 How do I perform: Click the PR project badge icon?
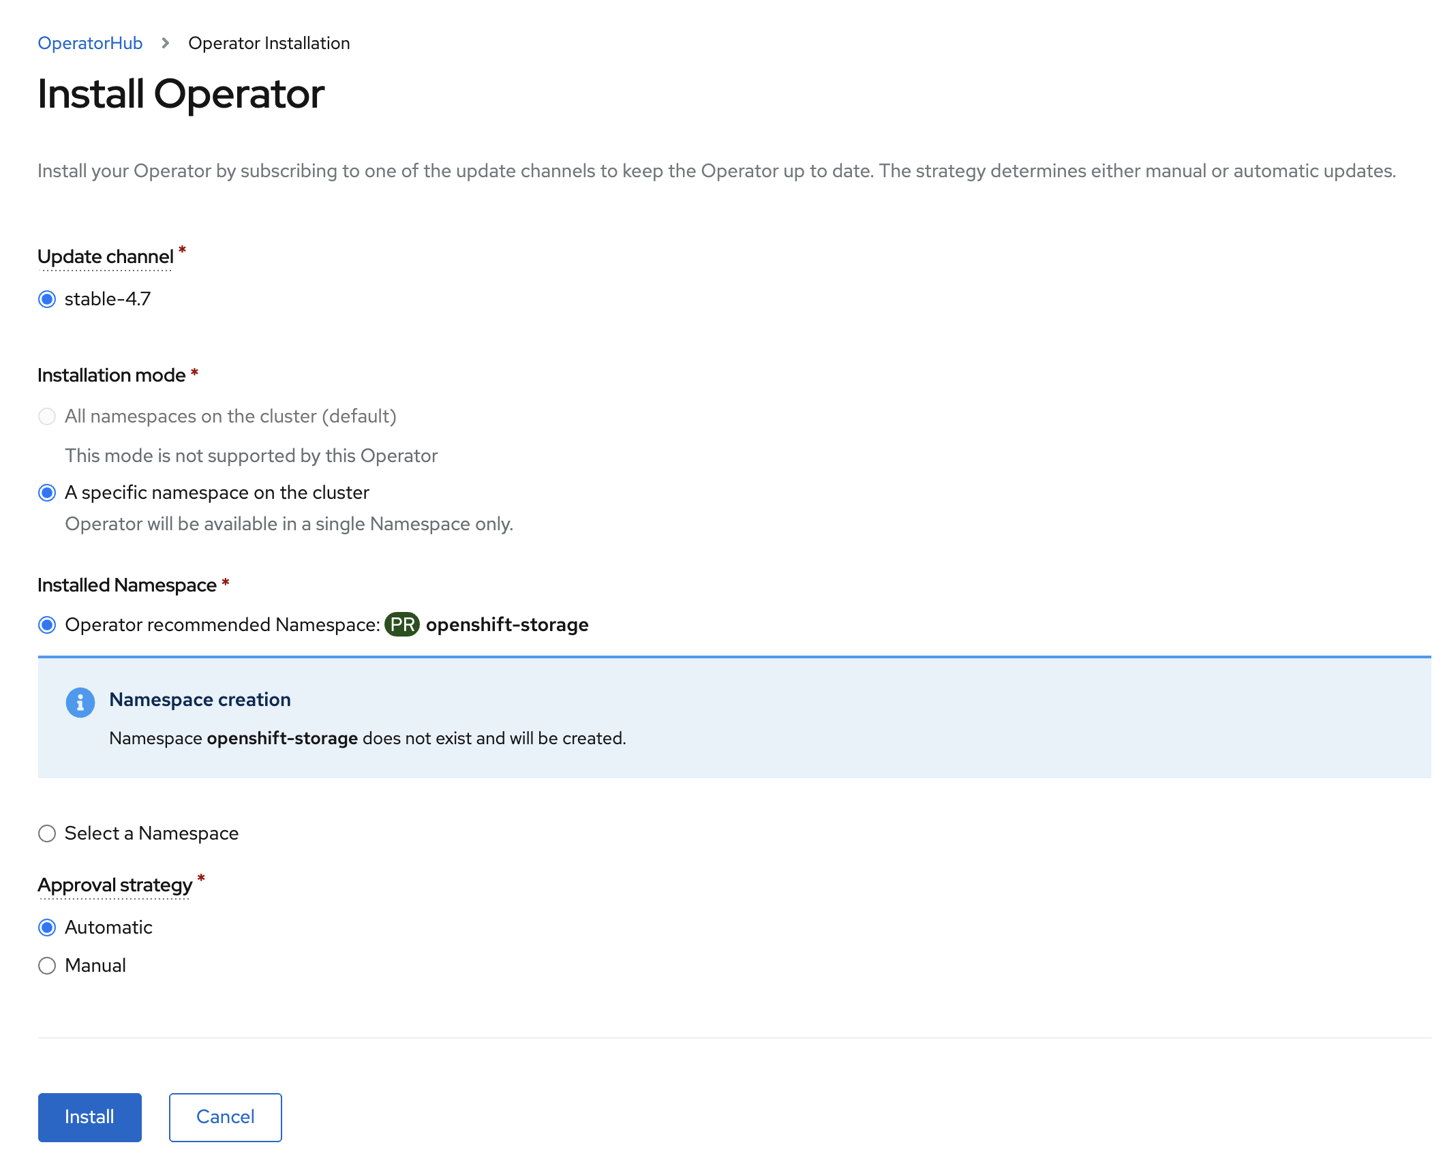(x=402, y=624)
